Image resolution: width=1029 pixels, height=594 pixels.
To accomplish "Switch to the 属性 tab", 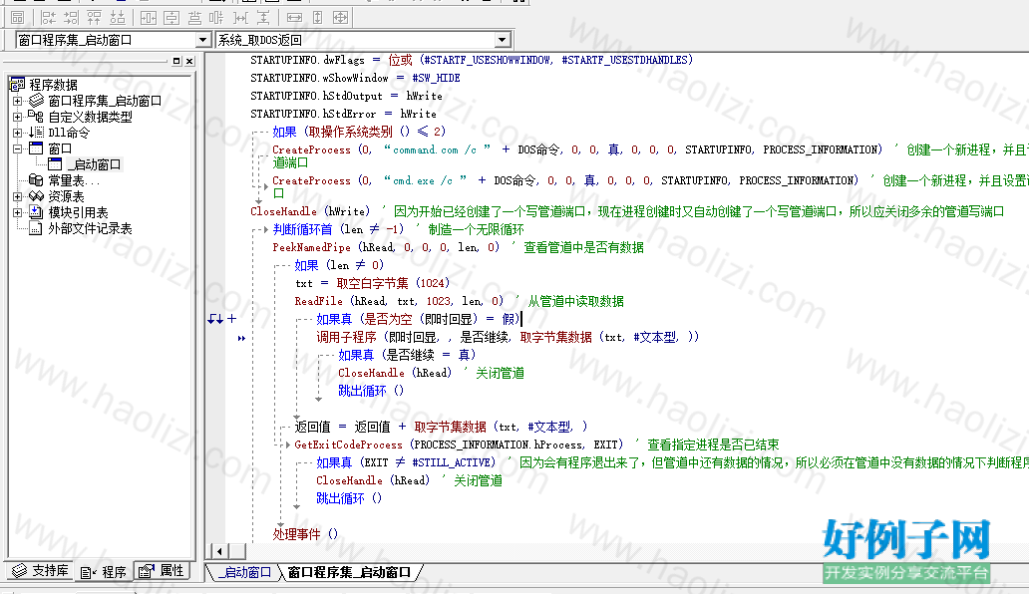I will click(x=162, y=570).
